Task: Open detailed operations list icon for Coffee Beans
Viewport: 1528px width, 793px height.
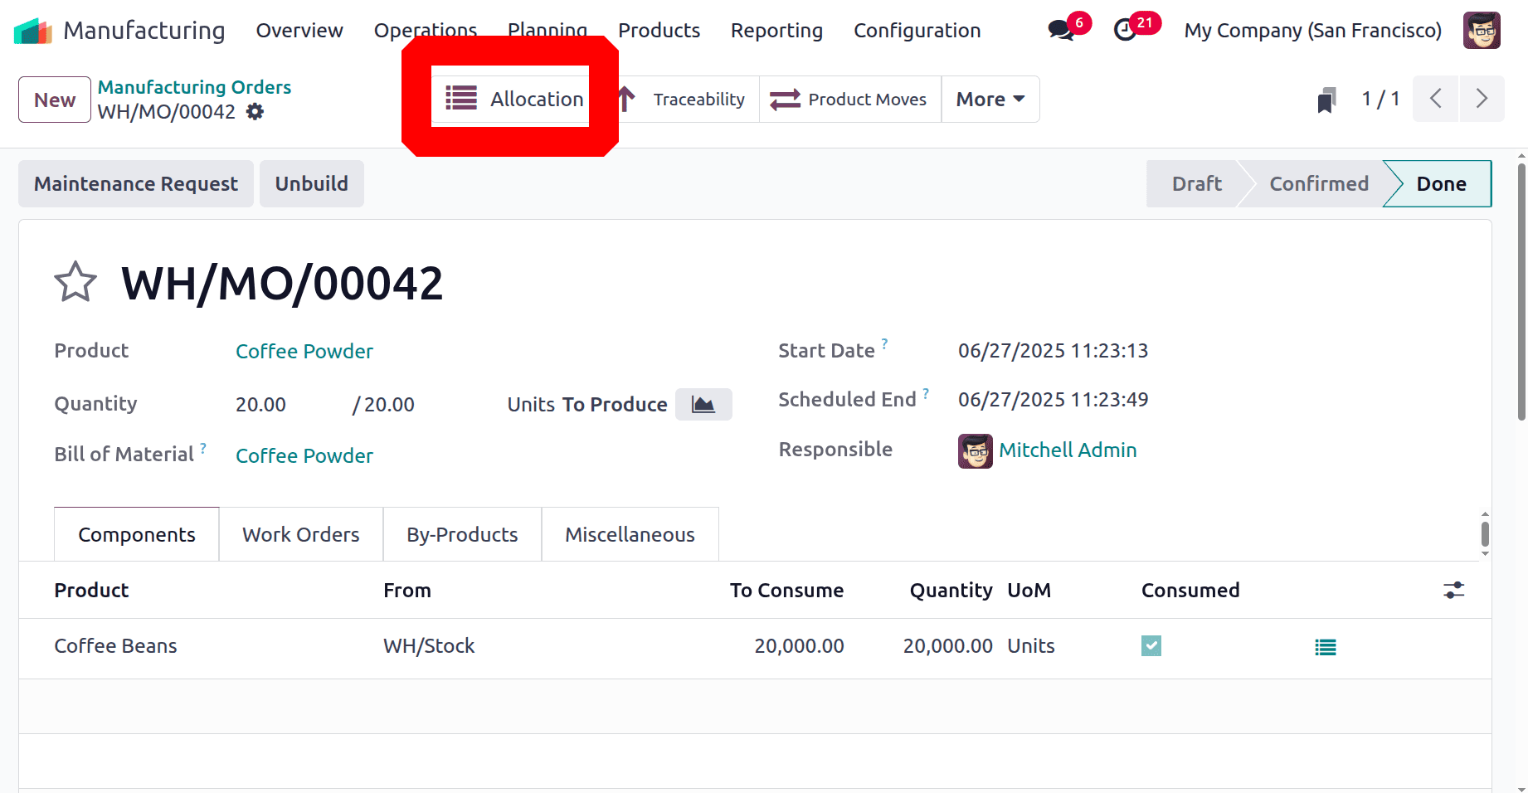Action: (1326, 647)
